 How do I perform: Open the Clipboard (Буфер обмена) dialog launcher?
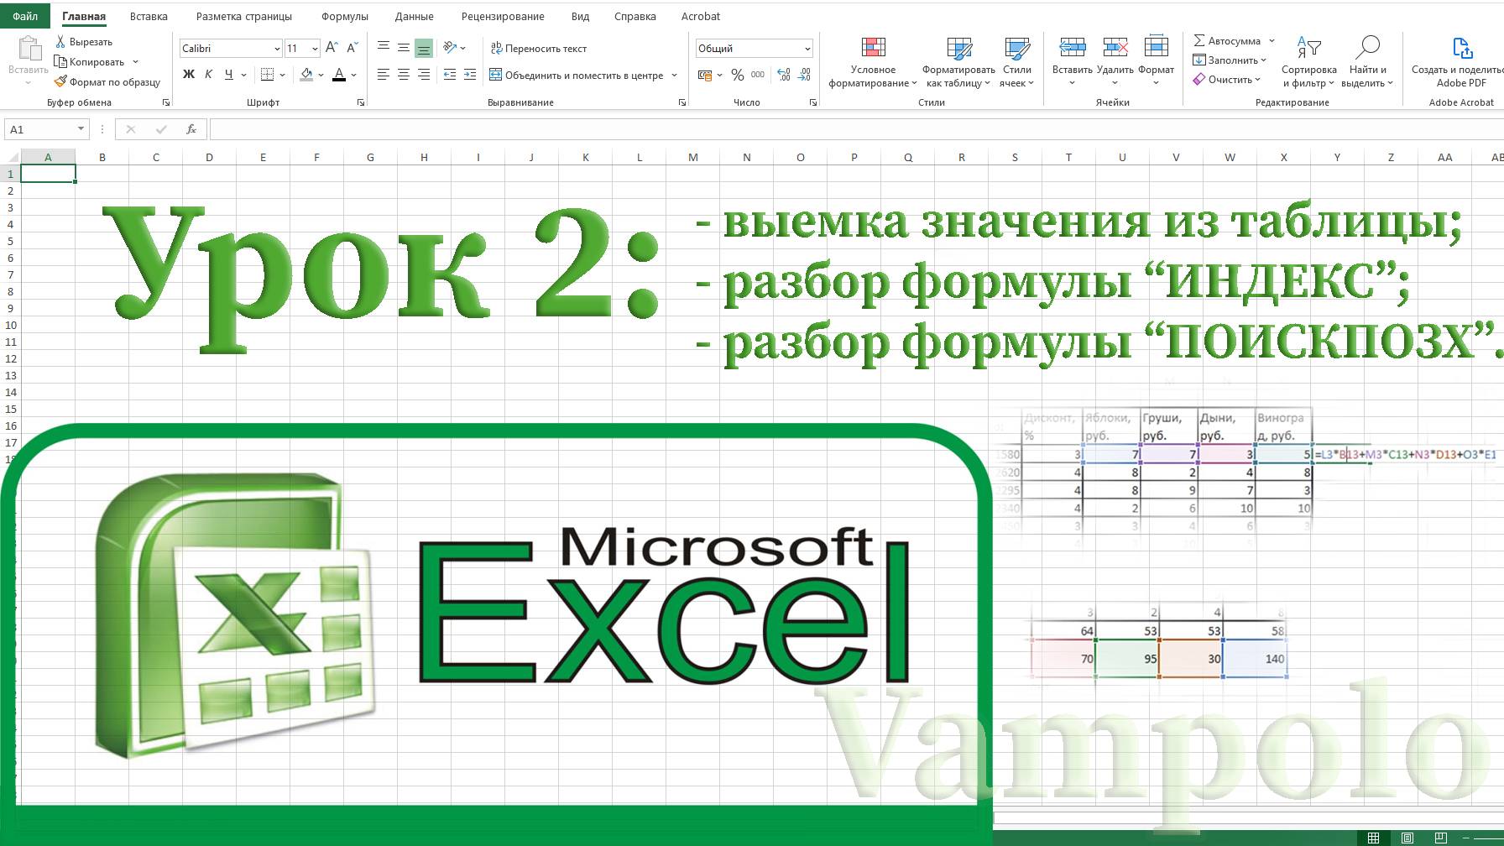(x=165, y=102)
